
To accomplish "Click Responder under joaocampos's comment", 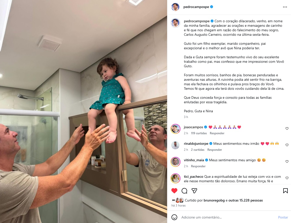I will 217,133.
